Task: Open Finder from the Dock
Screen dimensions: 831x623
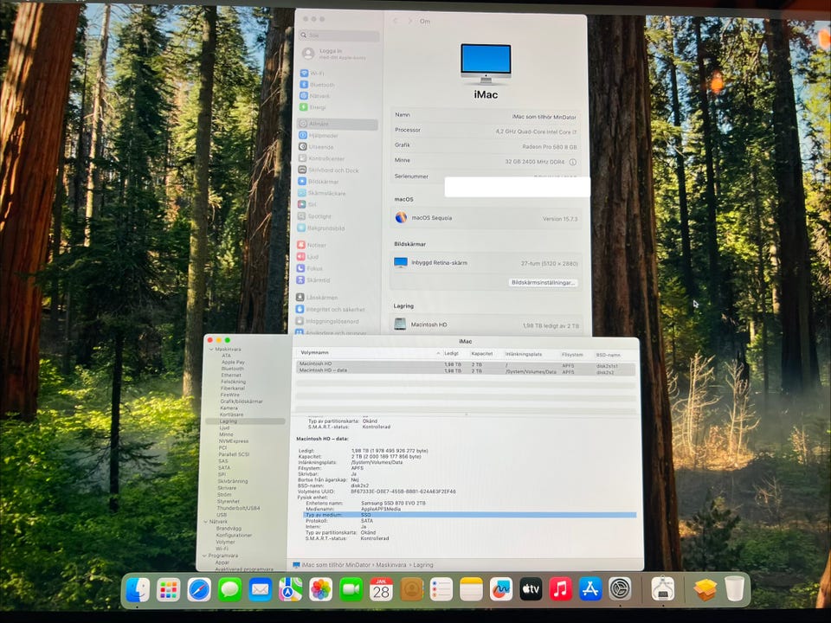Action: (138, 589)
